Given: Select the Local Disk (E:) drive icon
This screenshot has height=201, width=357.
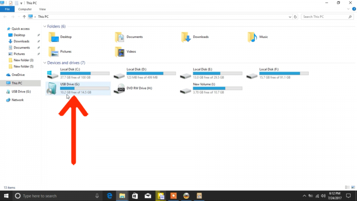Looking at the screenshot, I should point(185,76).
